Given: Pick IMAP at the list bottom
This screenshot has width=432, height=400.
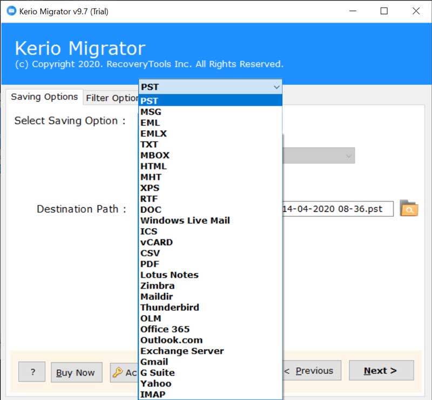Looking at the screenshot, I should [211, 394].
